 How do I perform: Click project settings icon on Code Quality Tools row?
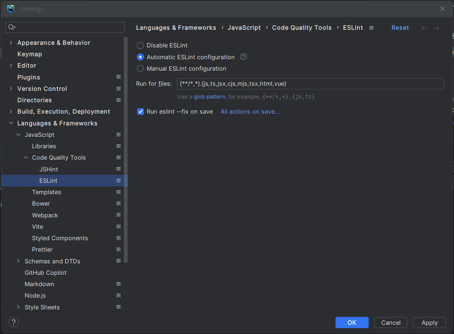[x=118, y=157]
